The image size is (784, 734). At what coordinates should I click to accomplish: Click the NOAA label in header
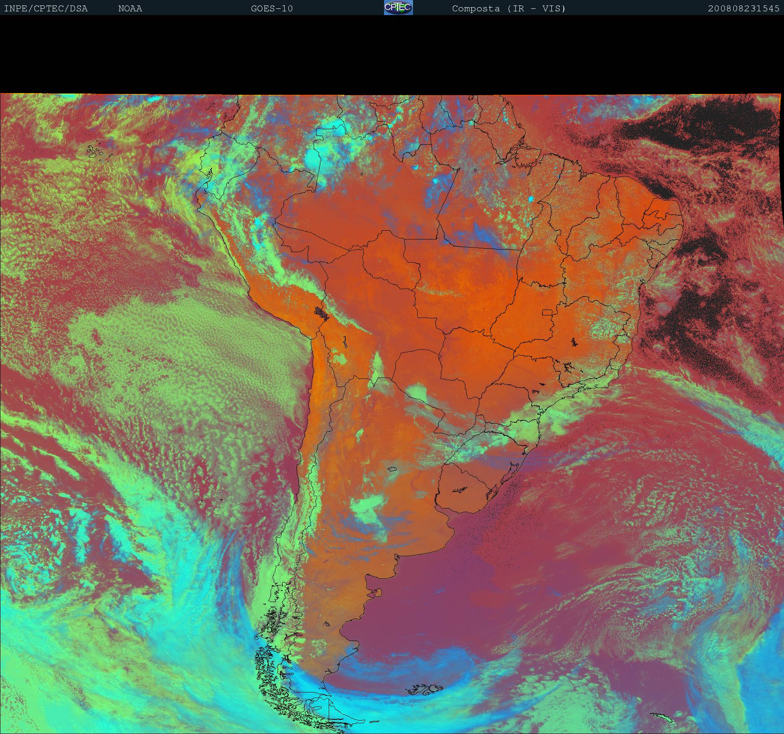[x=130, y=8]
